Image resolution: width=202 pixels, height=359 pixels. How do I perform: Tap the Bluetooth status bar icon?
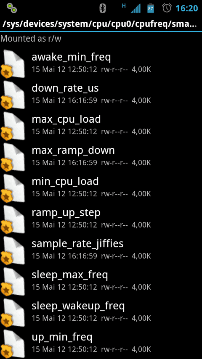[x=103, y=8]
